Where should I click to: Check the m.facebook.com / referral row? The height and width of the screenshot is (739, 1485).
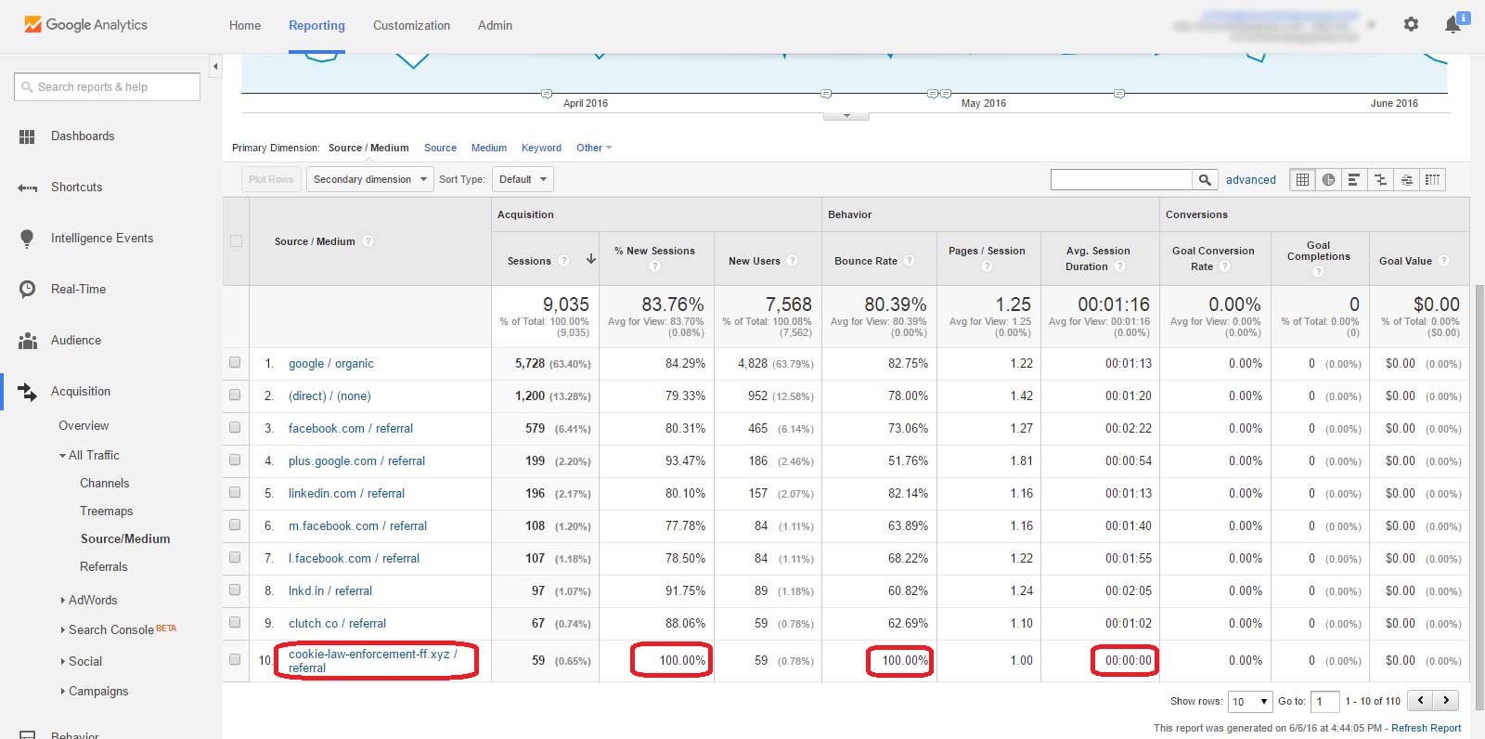tap(235, 525)
